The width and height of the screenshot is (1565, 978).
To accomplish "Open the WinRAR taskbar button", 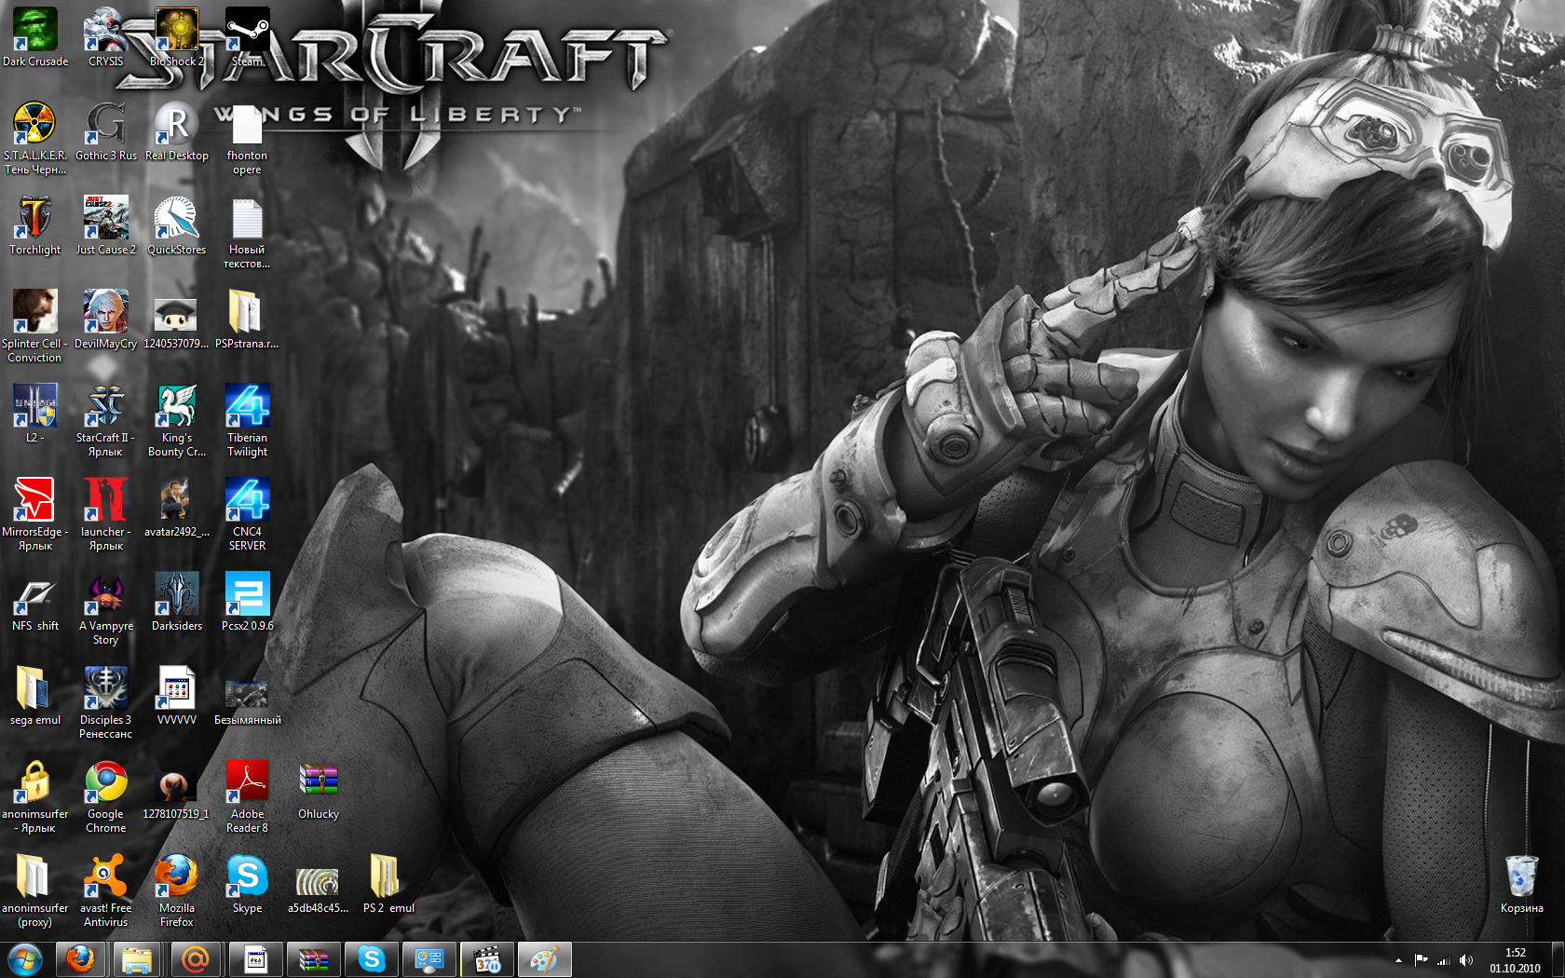I will pos(313,959).
